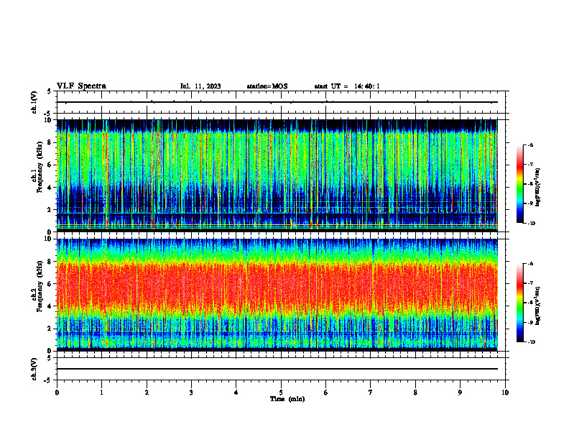Click the ch.1 frequency tick label "6"
The image size is (569, 440).
click(50, 165)
